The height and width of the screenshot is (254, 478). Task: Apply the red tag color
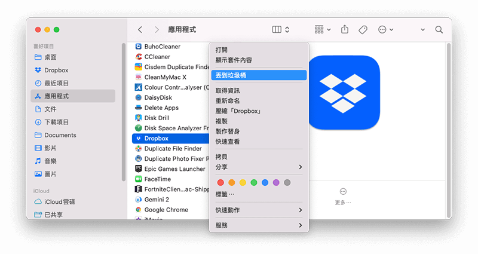(220, 183)
